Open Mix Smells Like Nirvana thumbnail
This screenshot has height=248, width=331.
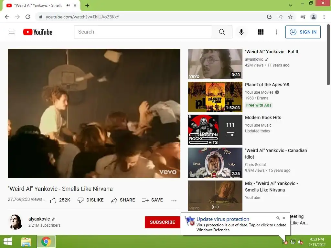tap(215, 195)
